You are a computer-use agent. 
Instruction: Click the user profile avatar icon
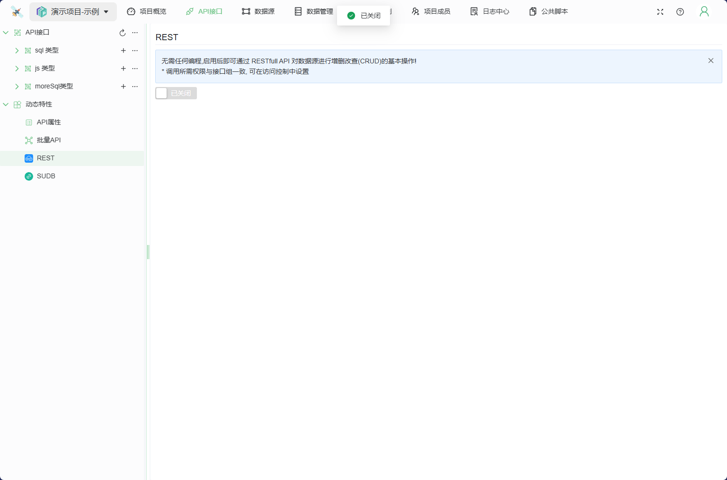tap(704, 12)
